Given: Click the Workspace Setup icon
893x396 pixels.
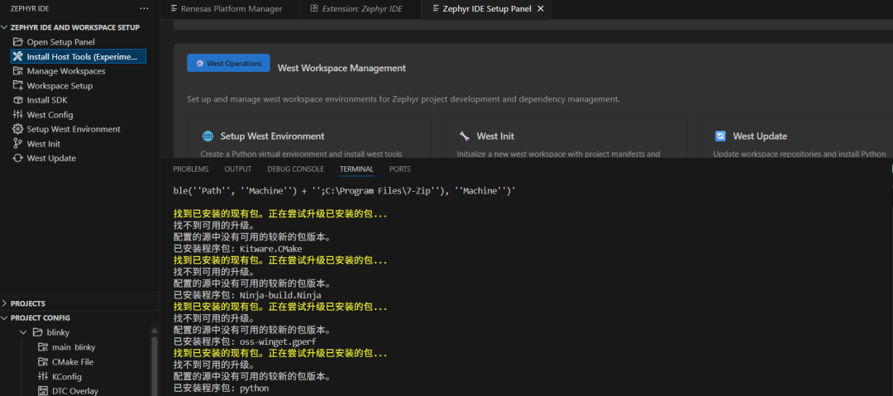Looking at the screenshot, I should tap(18, 86).
